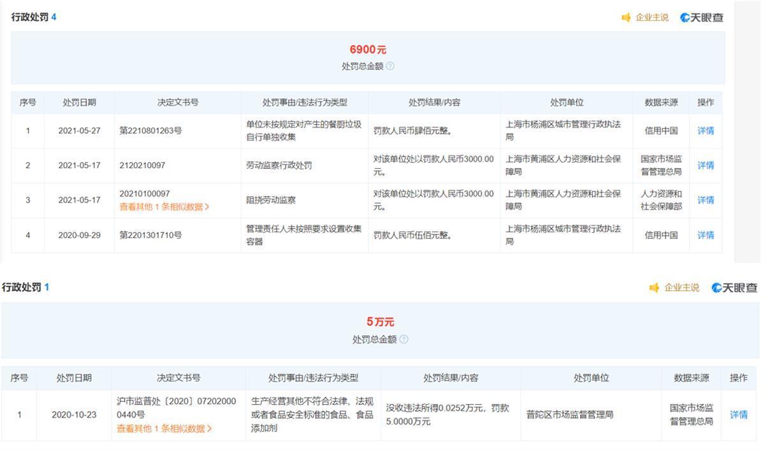Expand similar records under decision 20210100097
The image size is (765, 450).
coord(164,207)
